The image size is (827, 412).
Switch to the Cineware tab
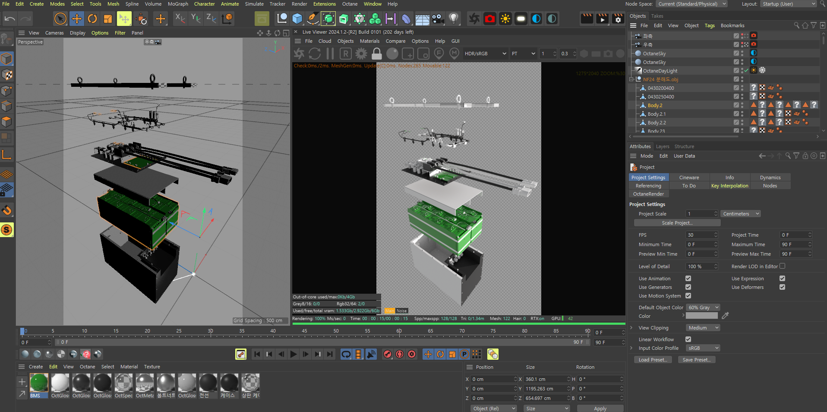(x=689, y=177)
